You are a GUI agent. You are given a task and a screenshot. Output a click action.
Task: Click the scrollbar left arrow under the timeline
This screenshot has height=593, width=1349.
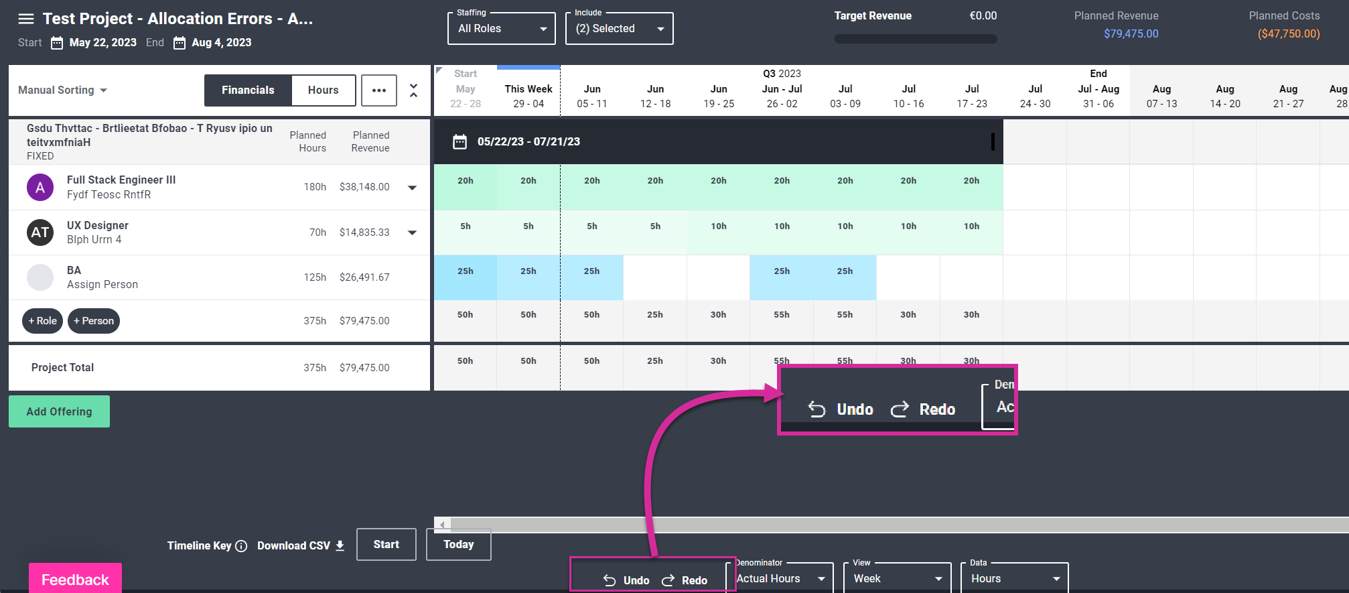(442, 524)
